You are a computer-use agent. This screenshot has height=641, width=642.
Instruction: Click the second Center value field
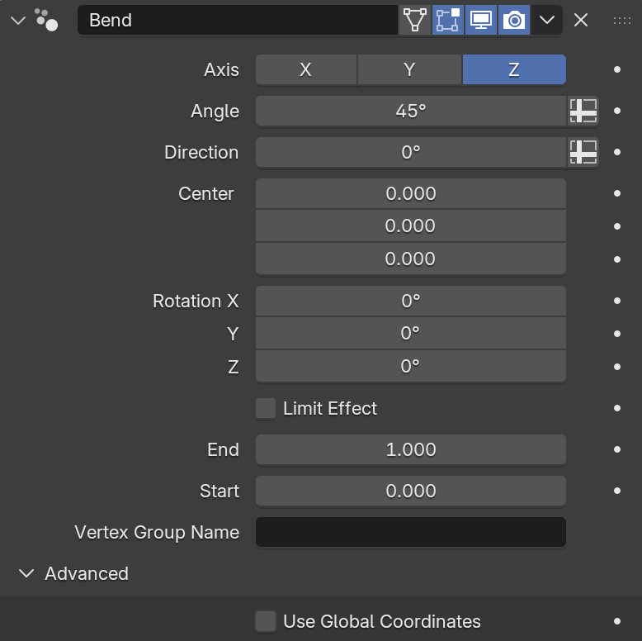(x=411, y=226)
